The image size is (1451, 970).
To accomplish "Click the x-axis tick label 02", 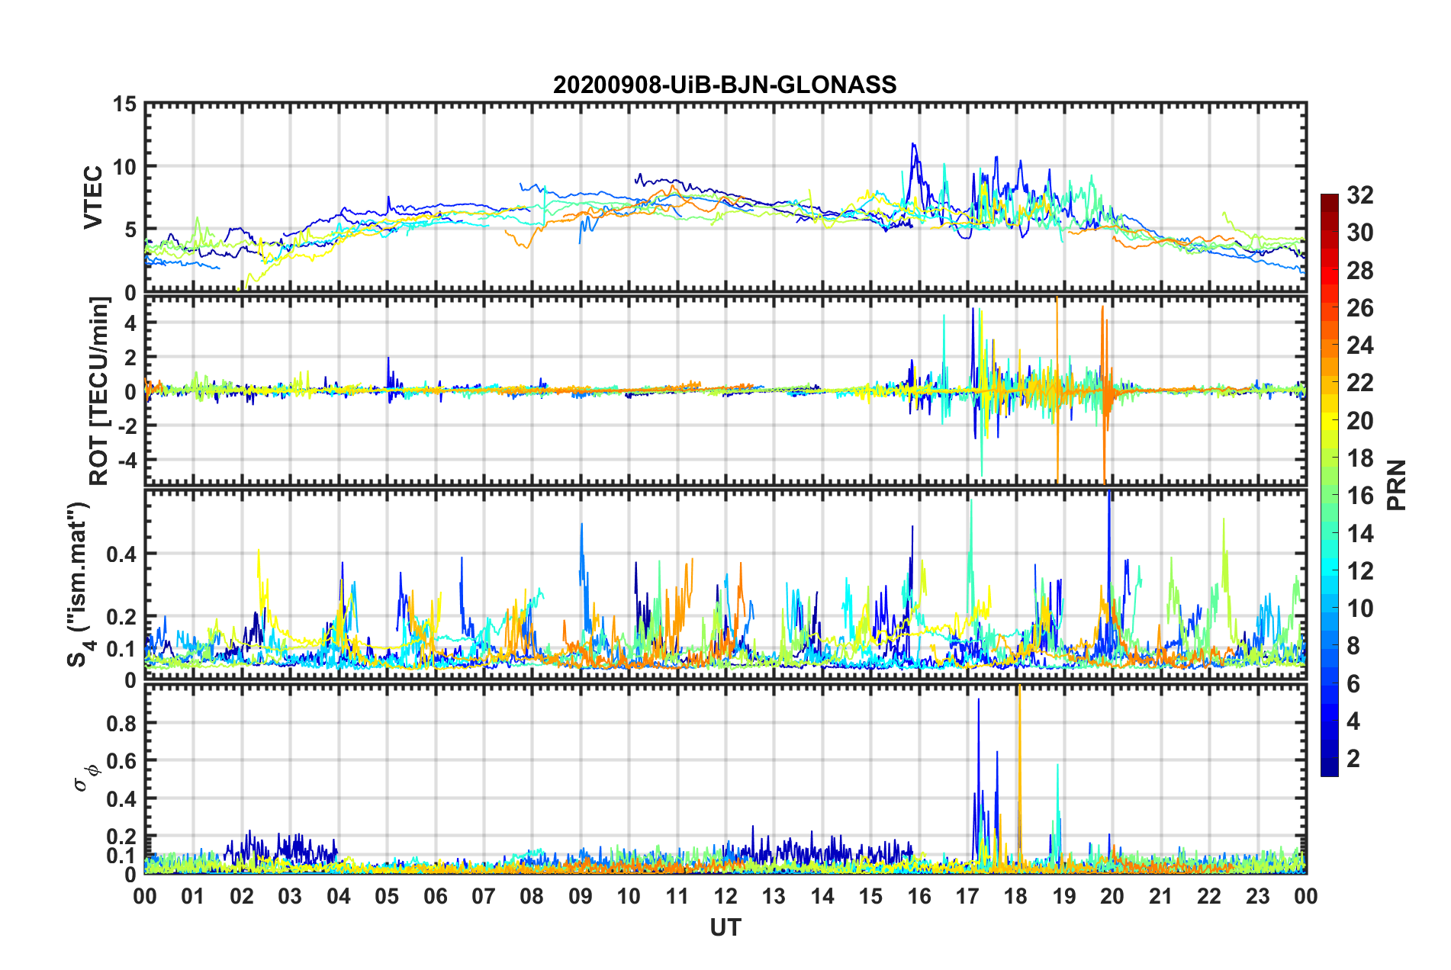I will coord(242,896).
